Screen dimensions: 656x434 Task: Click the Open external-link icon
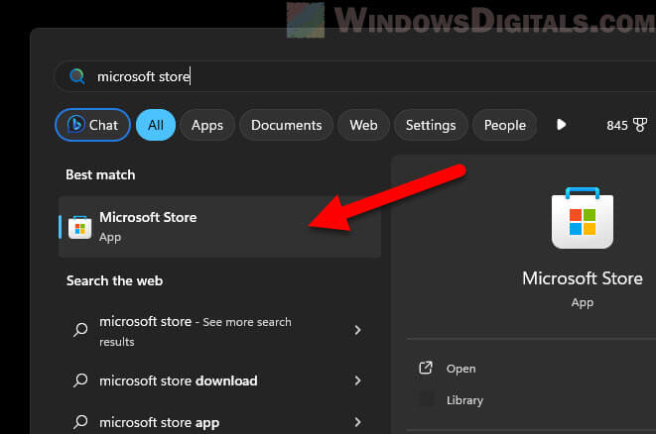pos(426,368)
